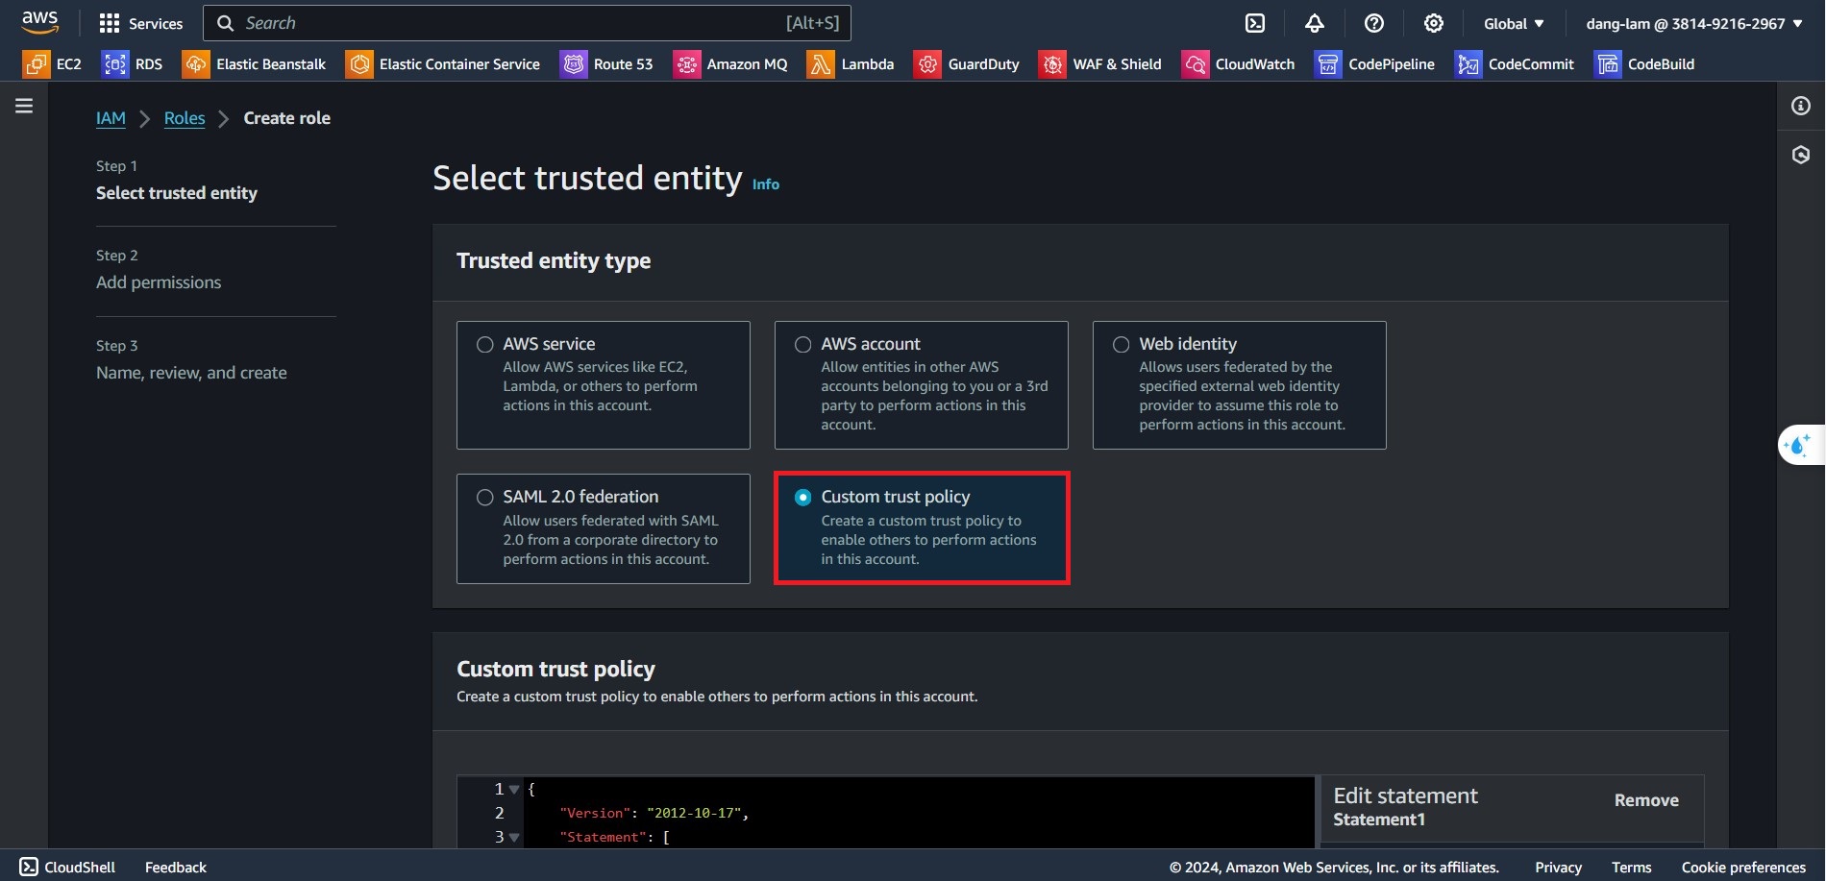Image resolution: width=1826 pixels, height=881 pixels.
Task: Select the AWS account radio option
Action: pos(802,344)
